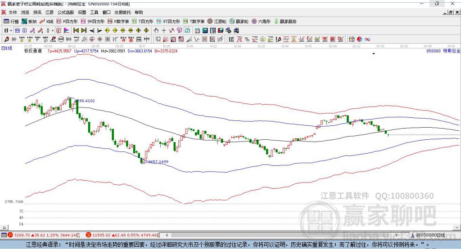Open the 浏览 menu
The height and width of the screenshot is (249, 461).
click(25, 12)
